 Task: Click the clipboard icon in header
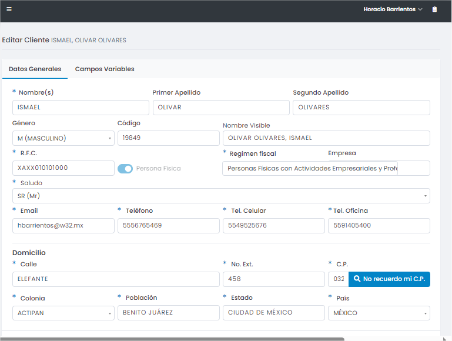434,9
